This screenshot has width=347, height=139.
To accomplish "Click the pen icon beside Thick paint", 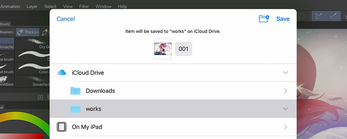I will 44,32.
